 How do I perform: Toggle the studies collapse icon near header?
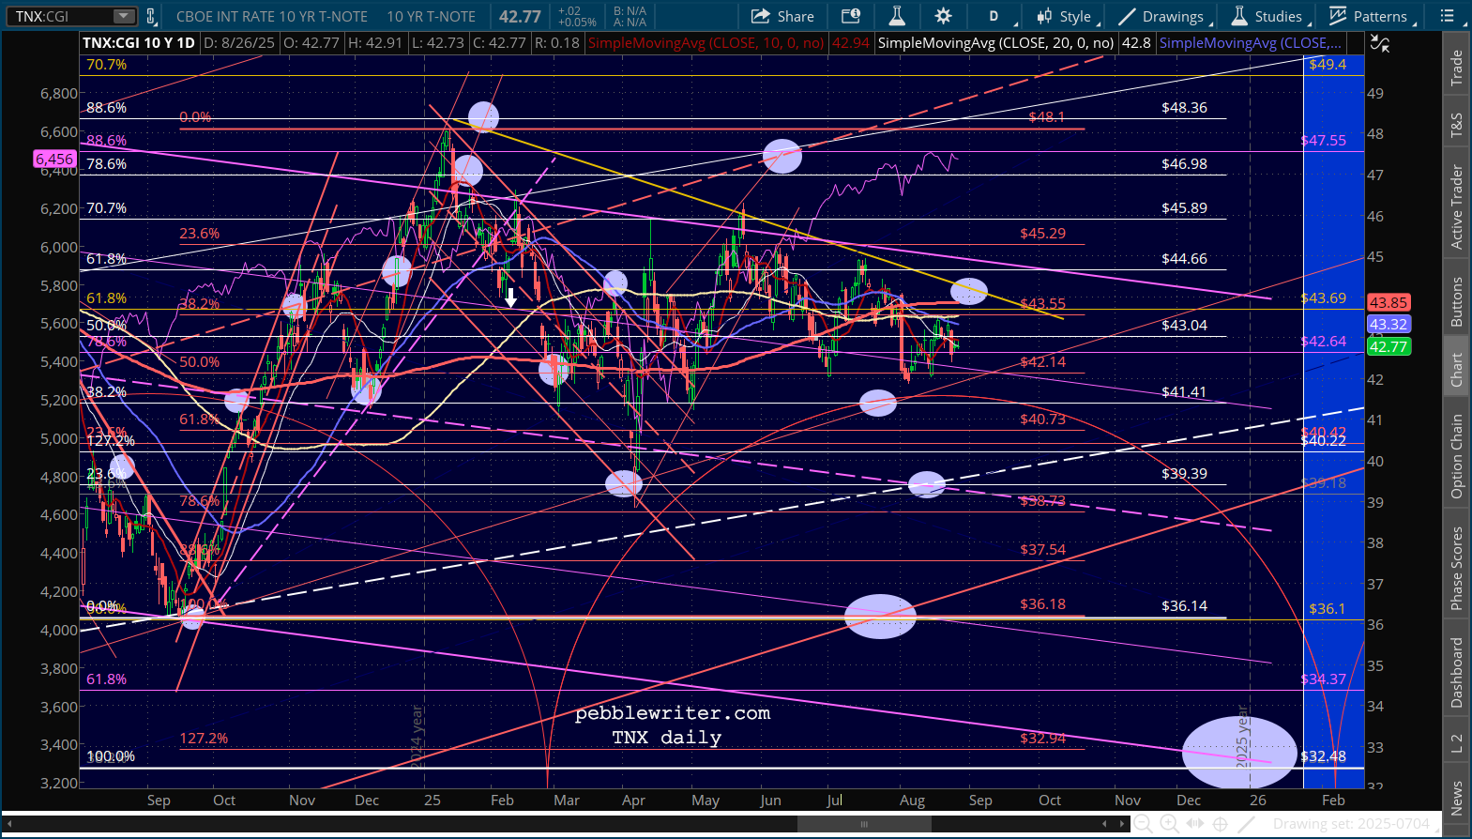coord(1379,43)
